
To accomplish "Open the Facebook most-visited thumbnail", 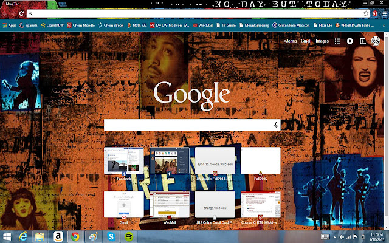I will click(124, 161).
